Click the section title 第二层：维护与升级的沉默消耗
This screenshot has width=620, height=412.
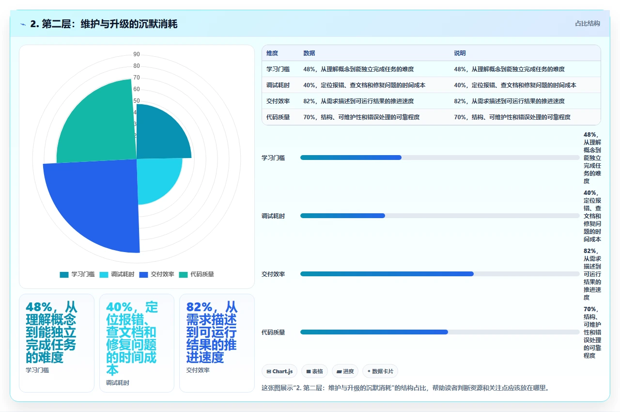(x=104, y=24)
